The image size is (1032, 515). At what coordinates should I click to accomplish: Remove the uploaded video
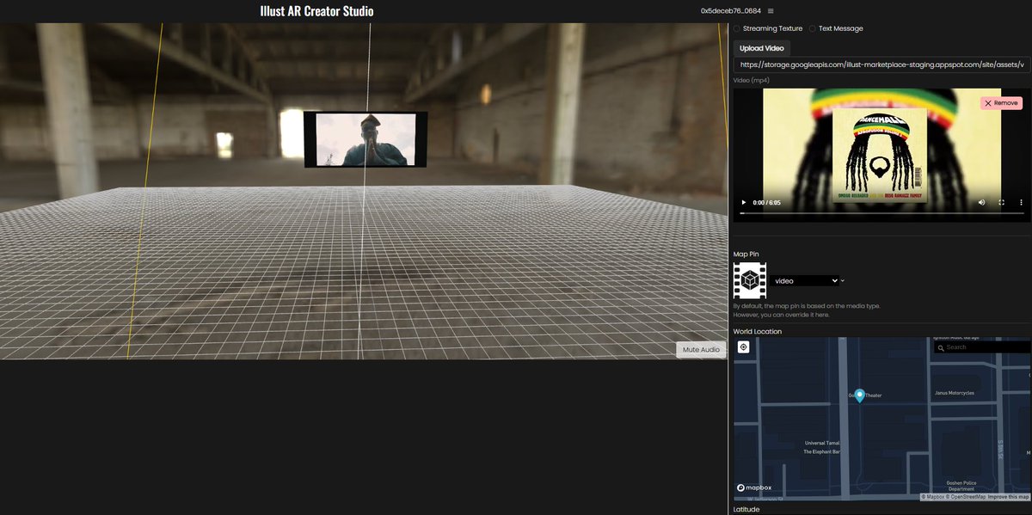1001,102
